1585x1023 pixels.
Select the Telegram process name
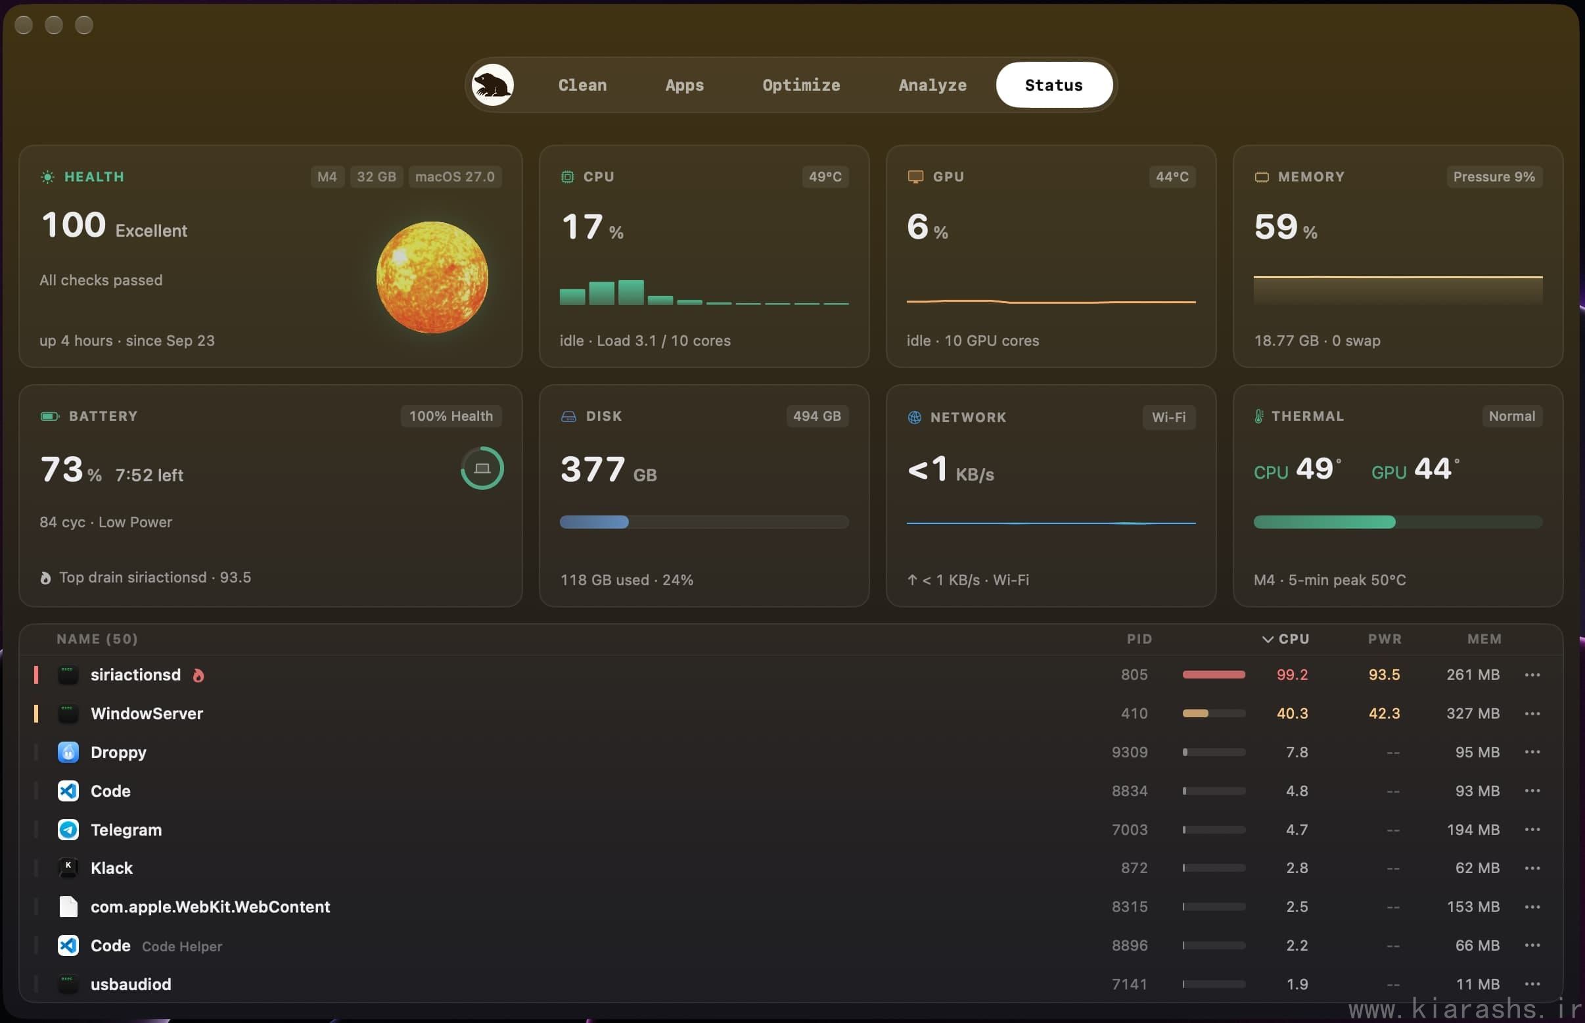126,830
